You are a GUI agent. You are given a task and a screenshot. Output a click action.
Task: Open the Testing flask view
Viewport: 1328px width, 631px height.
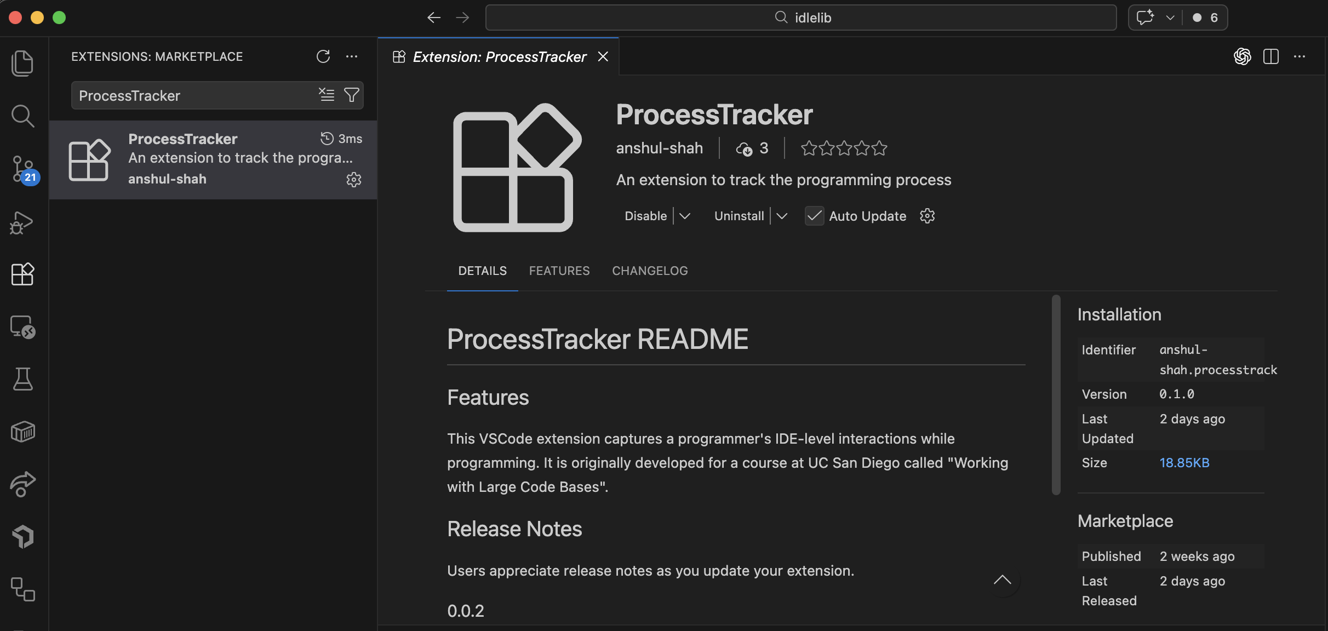[x=22, y=378]
